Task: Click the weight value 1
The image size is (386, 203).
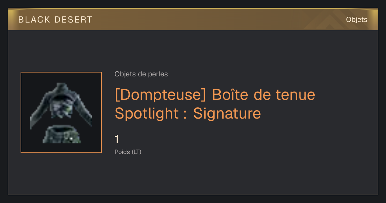Action: click(x=117, y=139)
